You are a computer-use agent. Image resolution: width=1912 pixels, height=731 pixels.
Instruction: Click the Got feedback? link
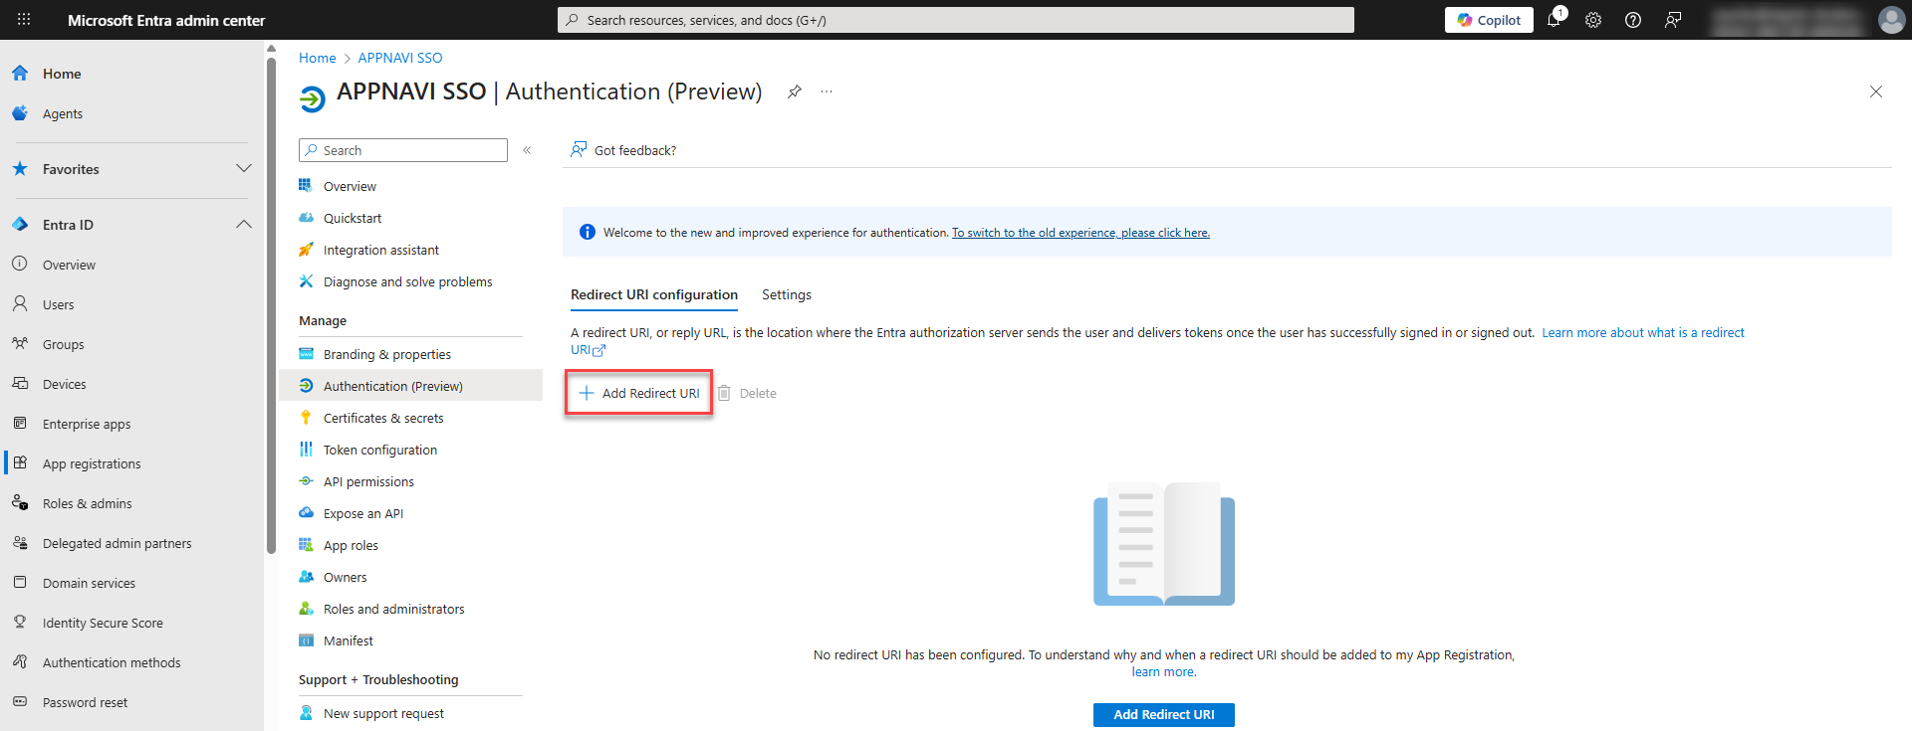635,150
